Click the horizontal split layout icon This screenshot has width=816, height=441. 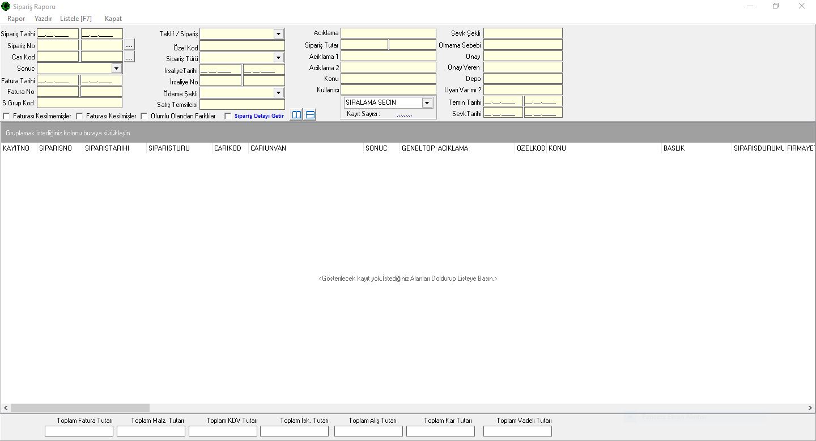click(310, 115)
